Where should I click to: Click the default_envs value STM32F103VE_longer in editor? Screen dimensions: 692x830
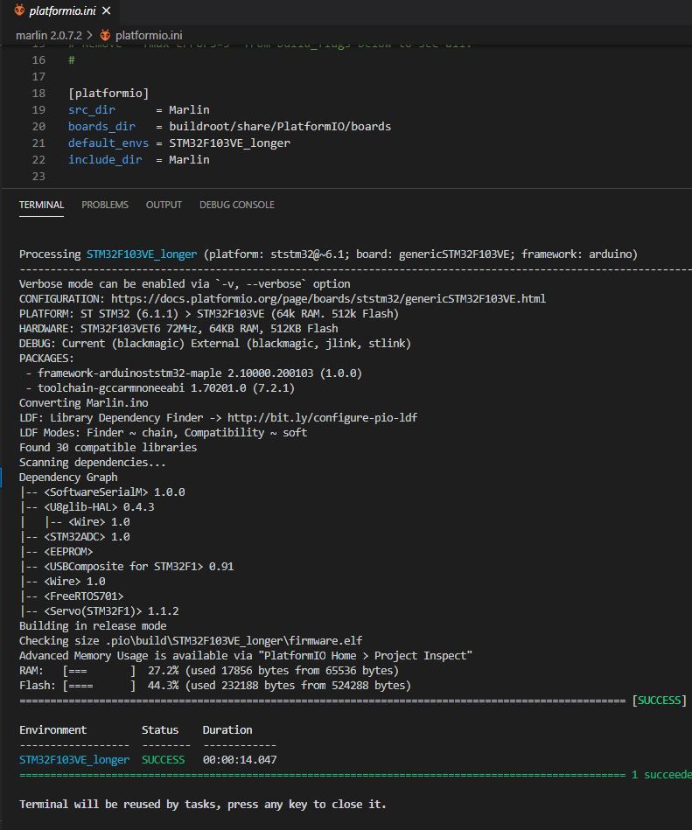click(x=229, y=143)
